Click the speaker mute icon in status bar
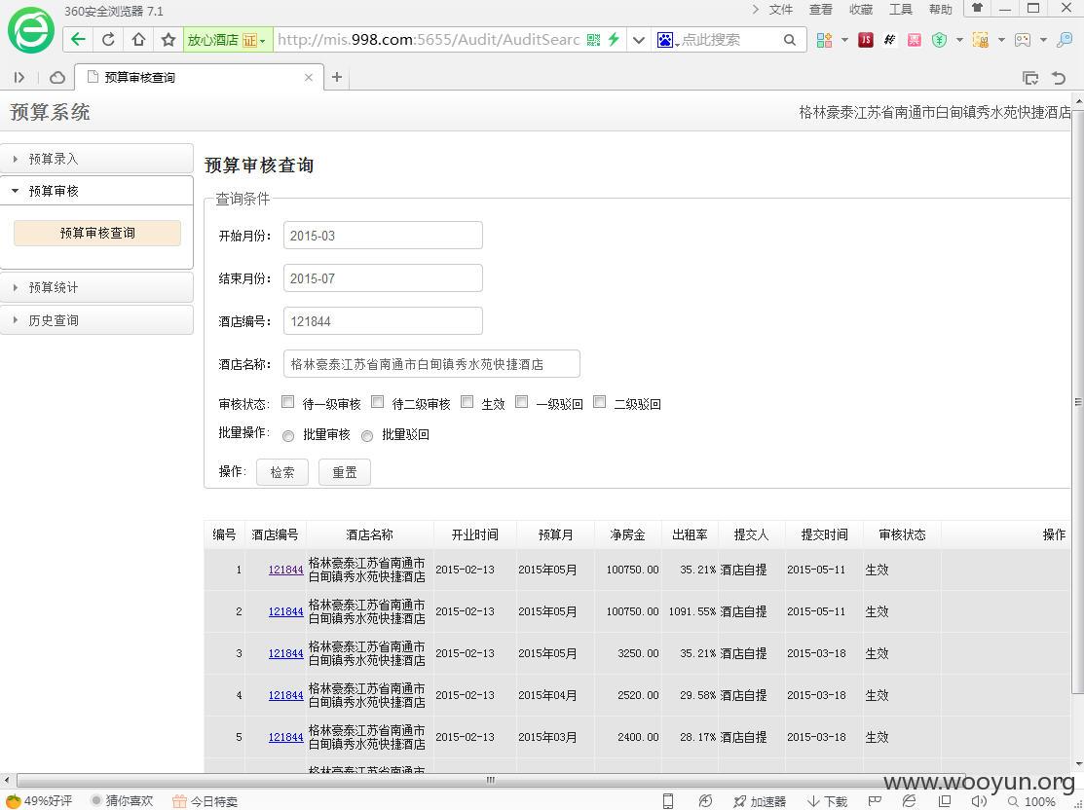Viewport: 1084px width, 810px height. tap(979, 801)
